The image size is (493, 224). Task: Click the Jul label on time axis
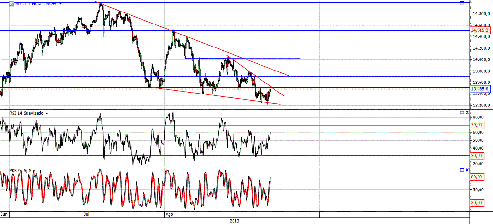87,215
